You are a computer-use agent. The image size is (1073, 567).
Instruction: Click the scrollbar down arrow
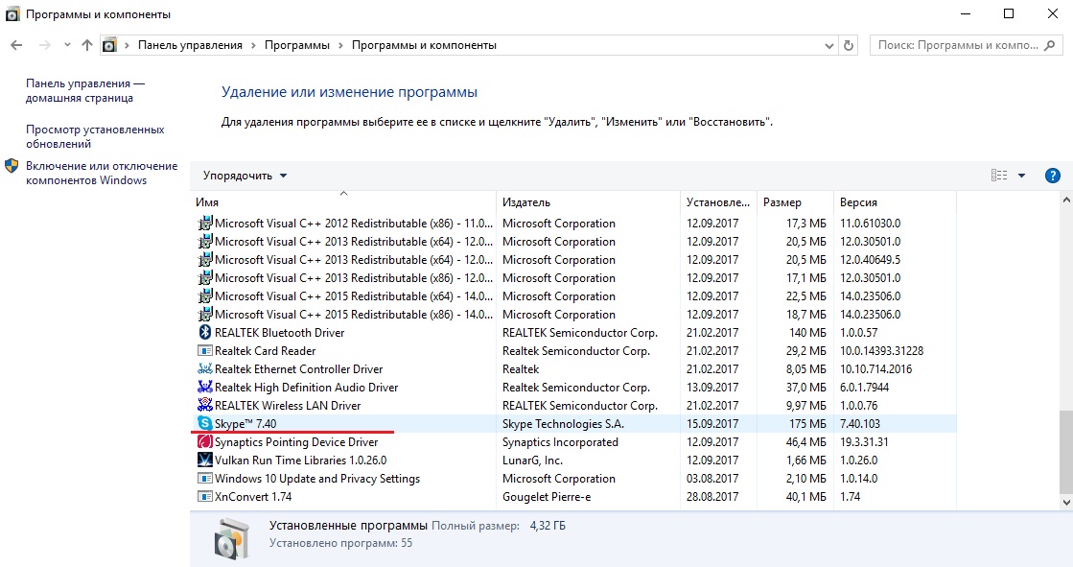(x=1066, y=503)
